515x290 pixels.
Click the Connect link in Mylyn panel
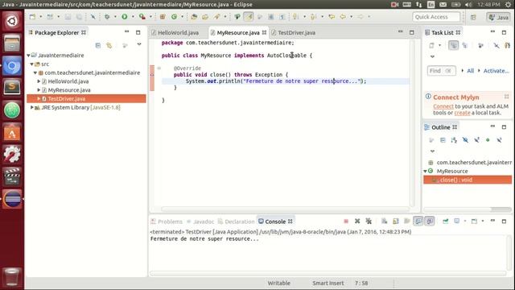tap(443, 106)
